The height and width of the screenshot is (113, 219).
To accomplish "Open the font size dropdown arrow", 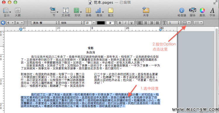I will tap(94, 23).
